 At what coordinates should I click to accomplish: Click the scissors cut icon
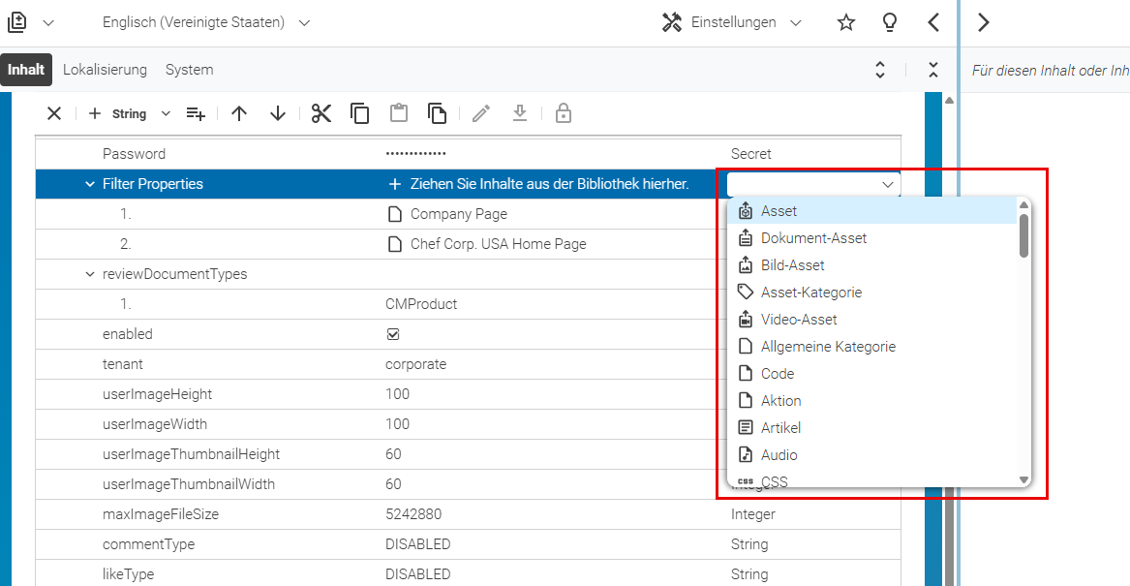[321, 113]
